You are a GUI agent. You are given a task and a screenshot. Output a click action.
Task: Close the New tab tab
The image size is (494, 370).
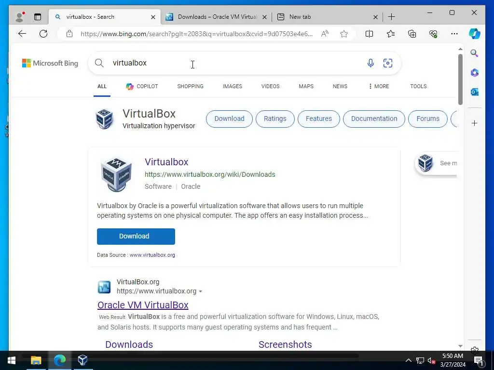tap(375, 17)
